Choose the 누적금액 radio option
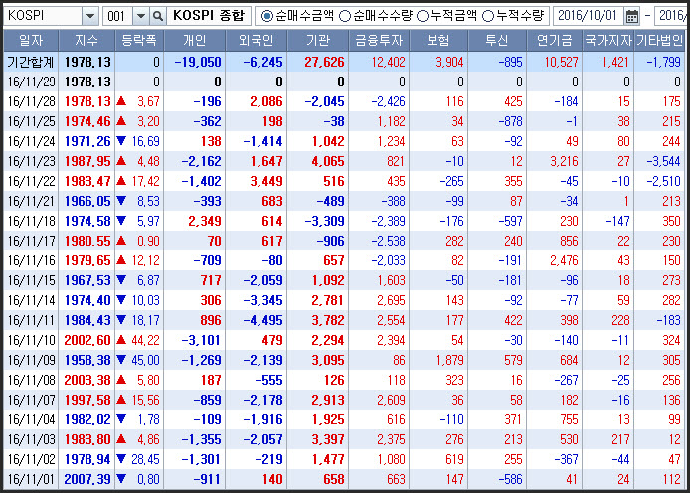 pyautogui.click(x=422, y=16)
